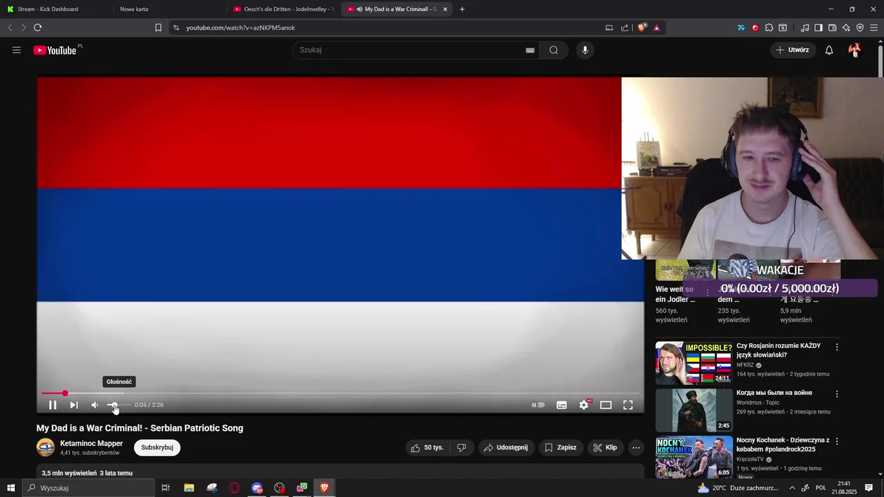Open Когда мы были на войне thumbnail

point(694,410)
